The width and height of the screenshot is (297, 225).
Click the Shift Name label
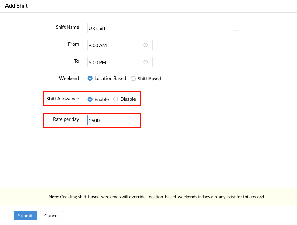pyautogui.click(x=67, y=27)
